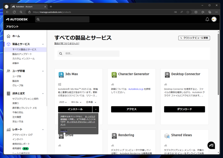Select すべての製品とサービス in sidebar
The image size is (223, 158).
[x=24, y=49]
